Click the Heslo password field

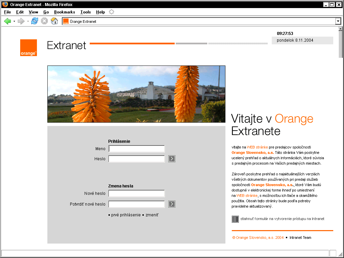[136, 159]
